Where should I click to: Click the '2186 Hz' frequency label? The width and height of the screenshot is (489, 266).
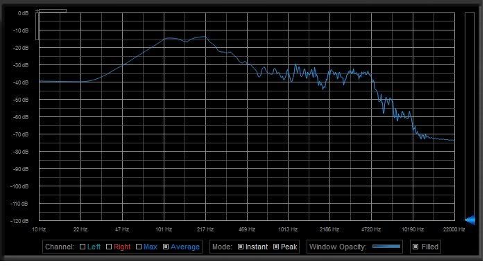(x=329, y=229)
